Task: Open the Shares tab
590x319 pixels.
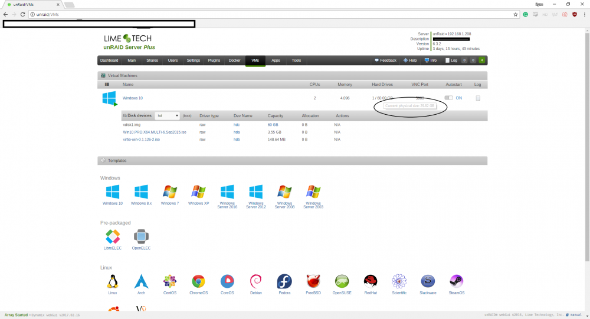Action: pos(152,61)
